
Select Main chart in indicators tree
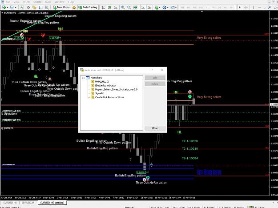coord(96,78)
